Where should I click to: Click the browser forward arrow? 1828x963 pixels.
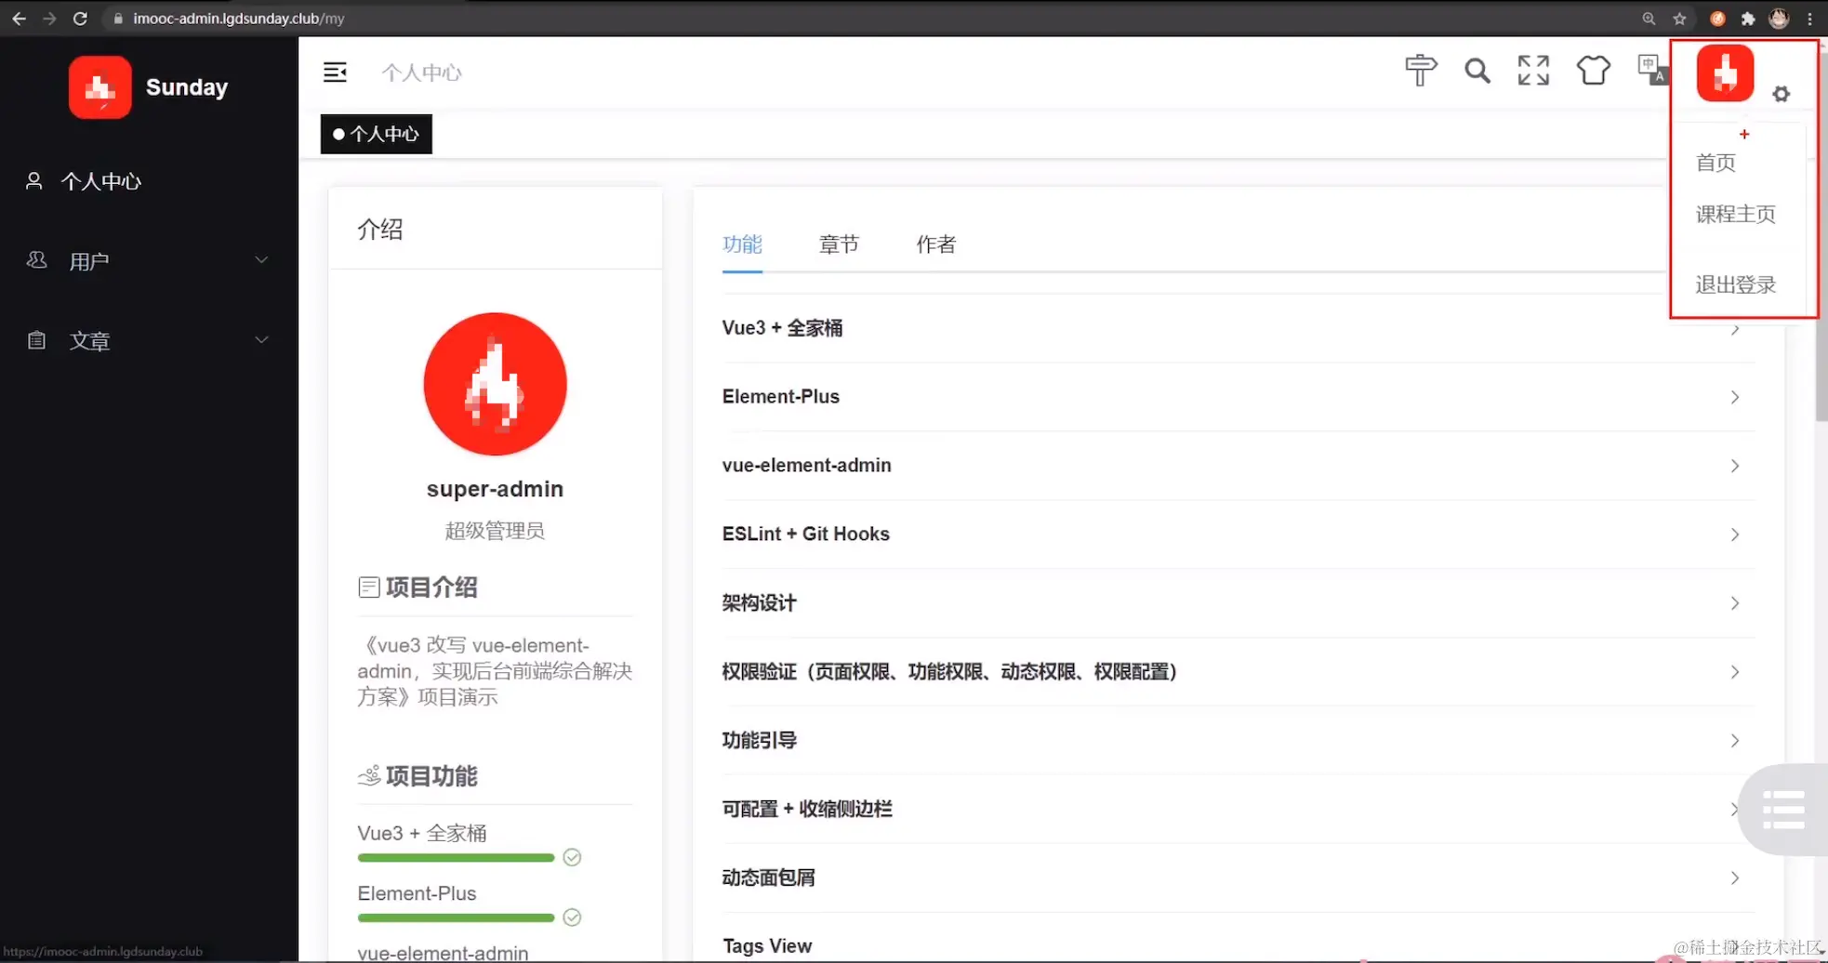49,19
